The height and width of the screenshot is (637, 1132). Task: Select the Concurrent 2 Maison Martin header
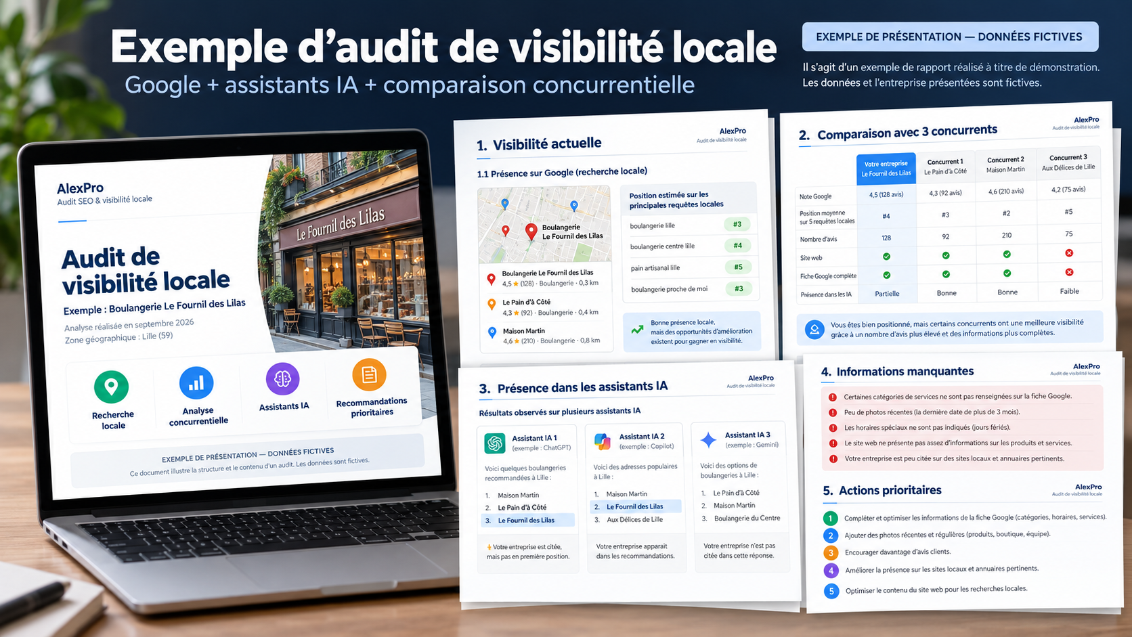click(x=1005, y=164)
